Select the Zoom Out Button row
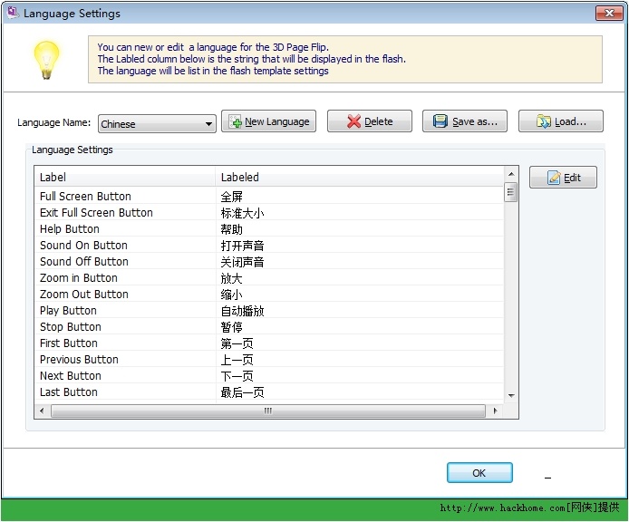The image size is (629, 522). (x=269, y=295)
